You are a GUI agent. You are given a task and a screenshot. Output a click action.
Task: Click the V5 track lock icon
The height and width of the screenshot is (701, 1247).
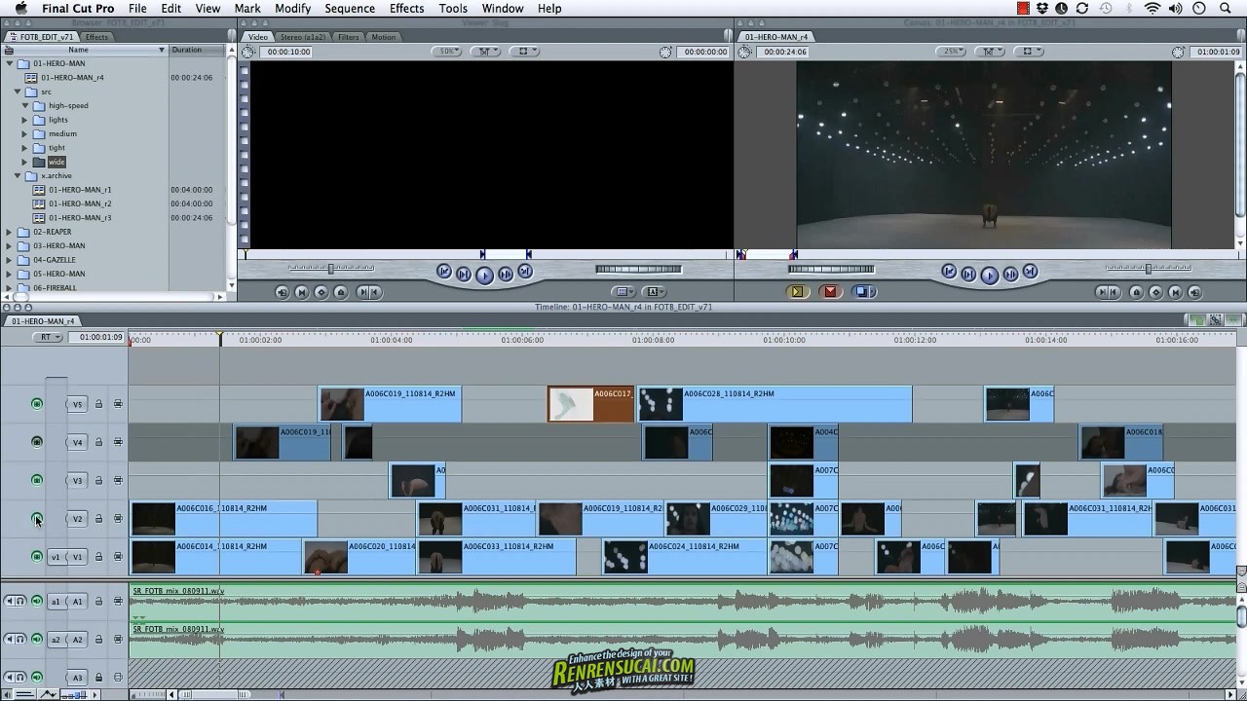98,404
